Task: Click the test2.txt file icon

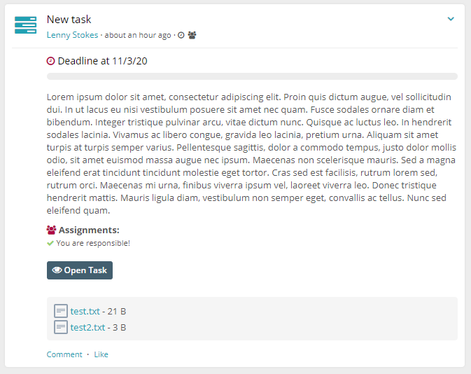Action: 61,327
